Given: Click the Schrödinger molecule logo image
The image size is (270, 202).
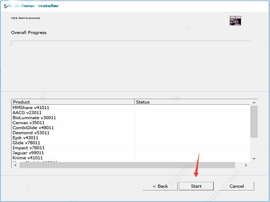Looking at the screenshot, I should coord(235,21).
